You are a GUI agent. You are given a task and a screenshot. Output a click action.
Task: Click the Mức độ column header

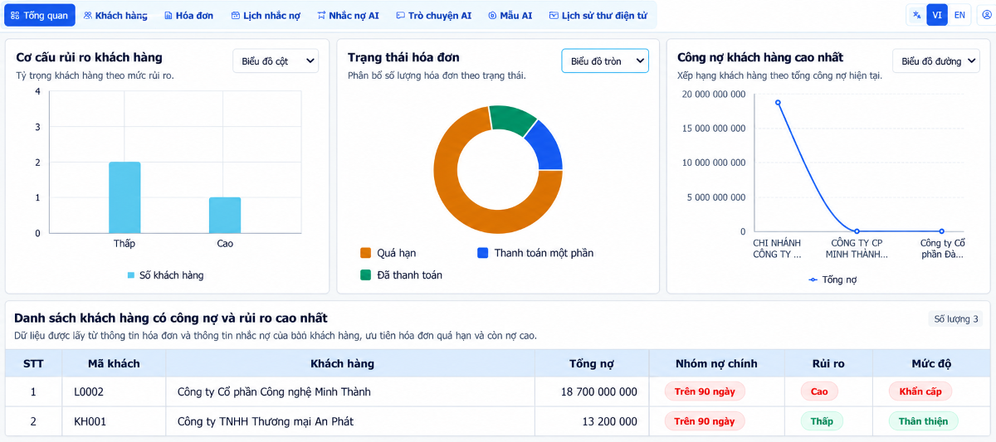pos(931,363)
